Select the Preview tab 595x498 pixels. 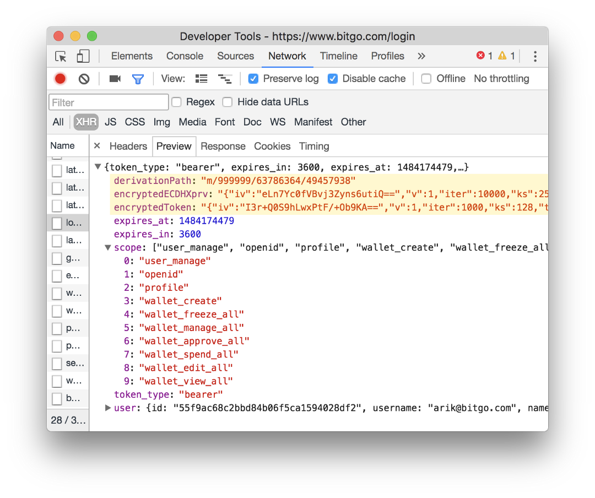pyautogui.click(x=174, y=146)
